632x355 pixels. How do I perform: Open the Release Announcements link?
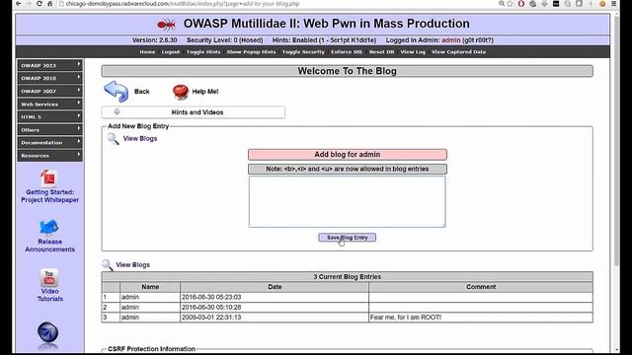tap(49, 246)
